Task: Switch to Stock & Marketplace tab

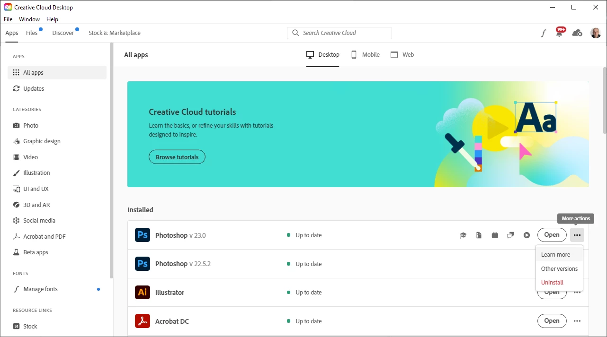Action: [115, 33]
